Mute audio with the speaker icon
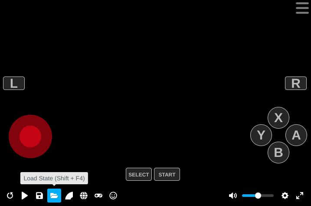The height and width of the screenshot is (206, 311). coord(232,196)
